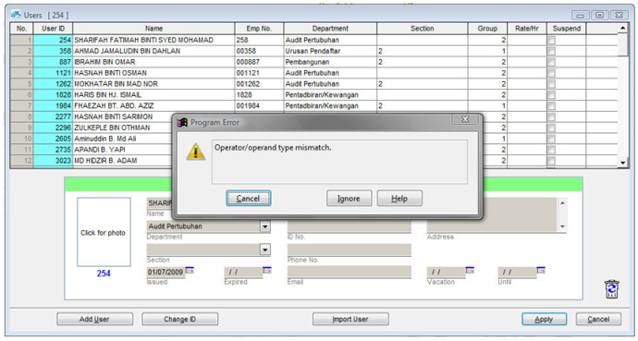Click the photo placeholder box

[x=104, y=232]
